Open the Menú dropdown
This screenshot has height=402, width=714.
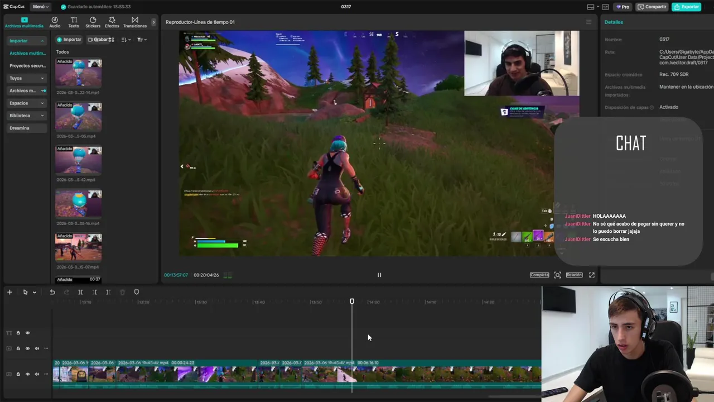(40, 7)
